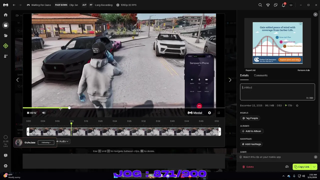Click Add to Album button
Image resolution: width=320 pixels, height=180 pixels.
(x=251, y=131)
